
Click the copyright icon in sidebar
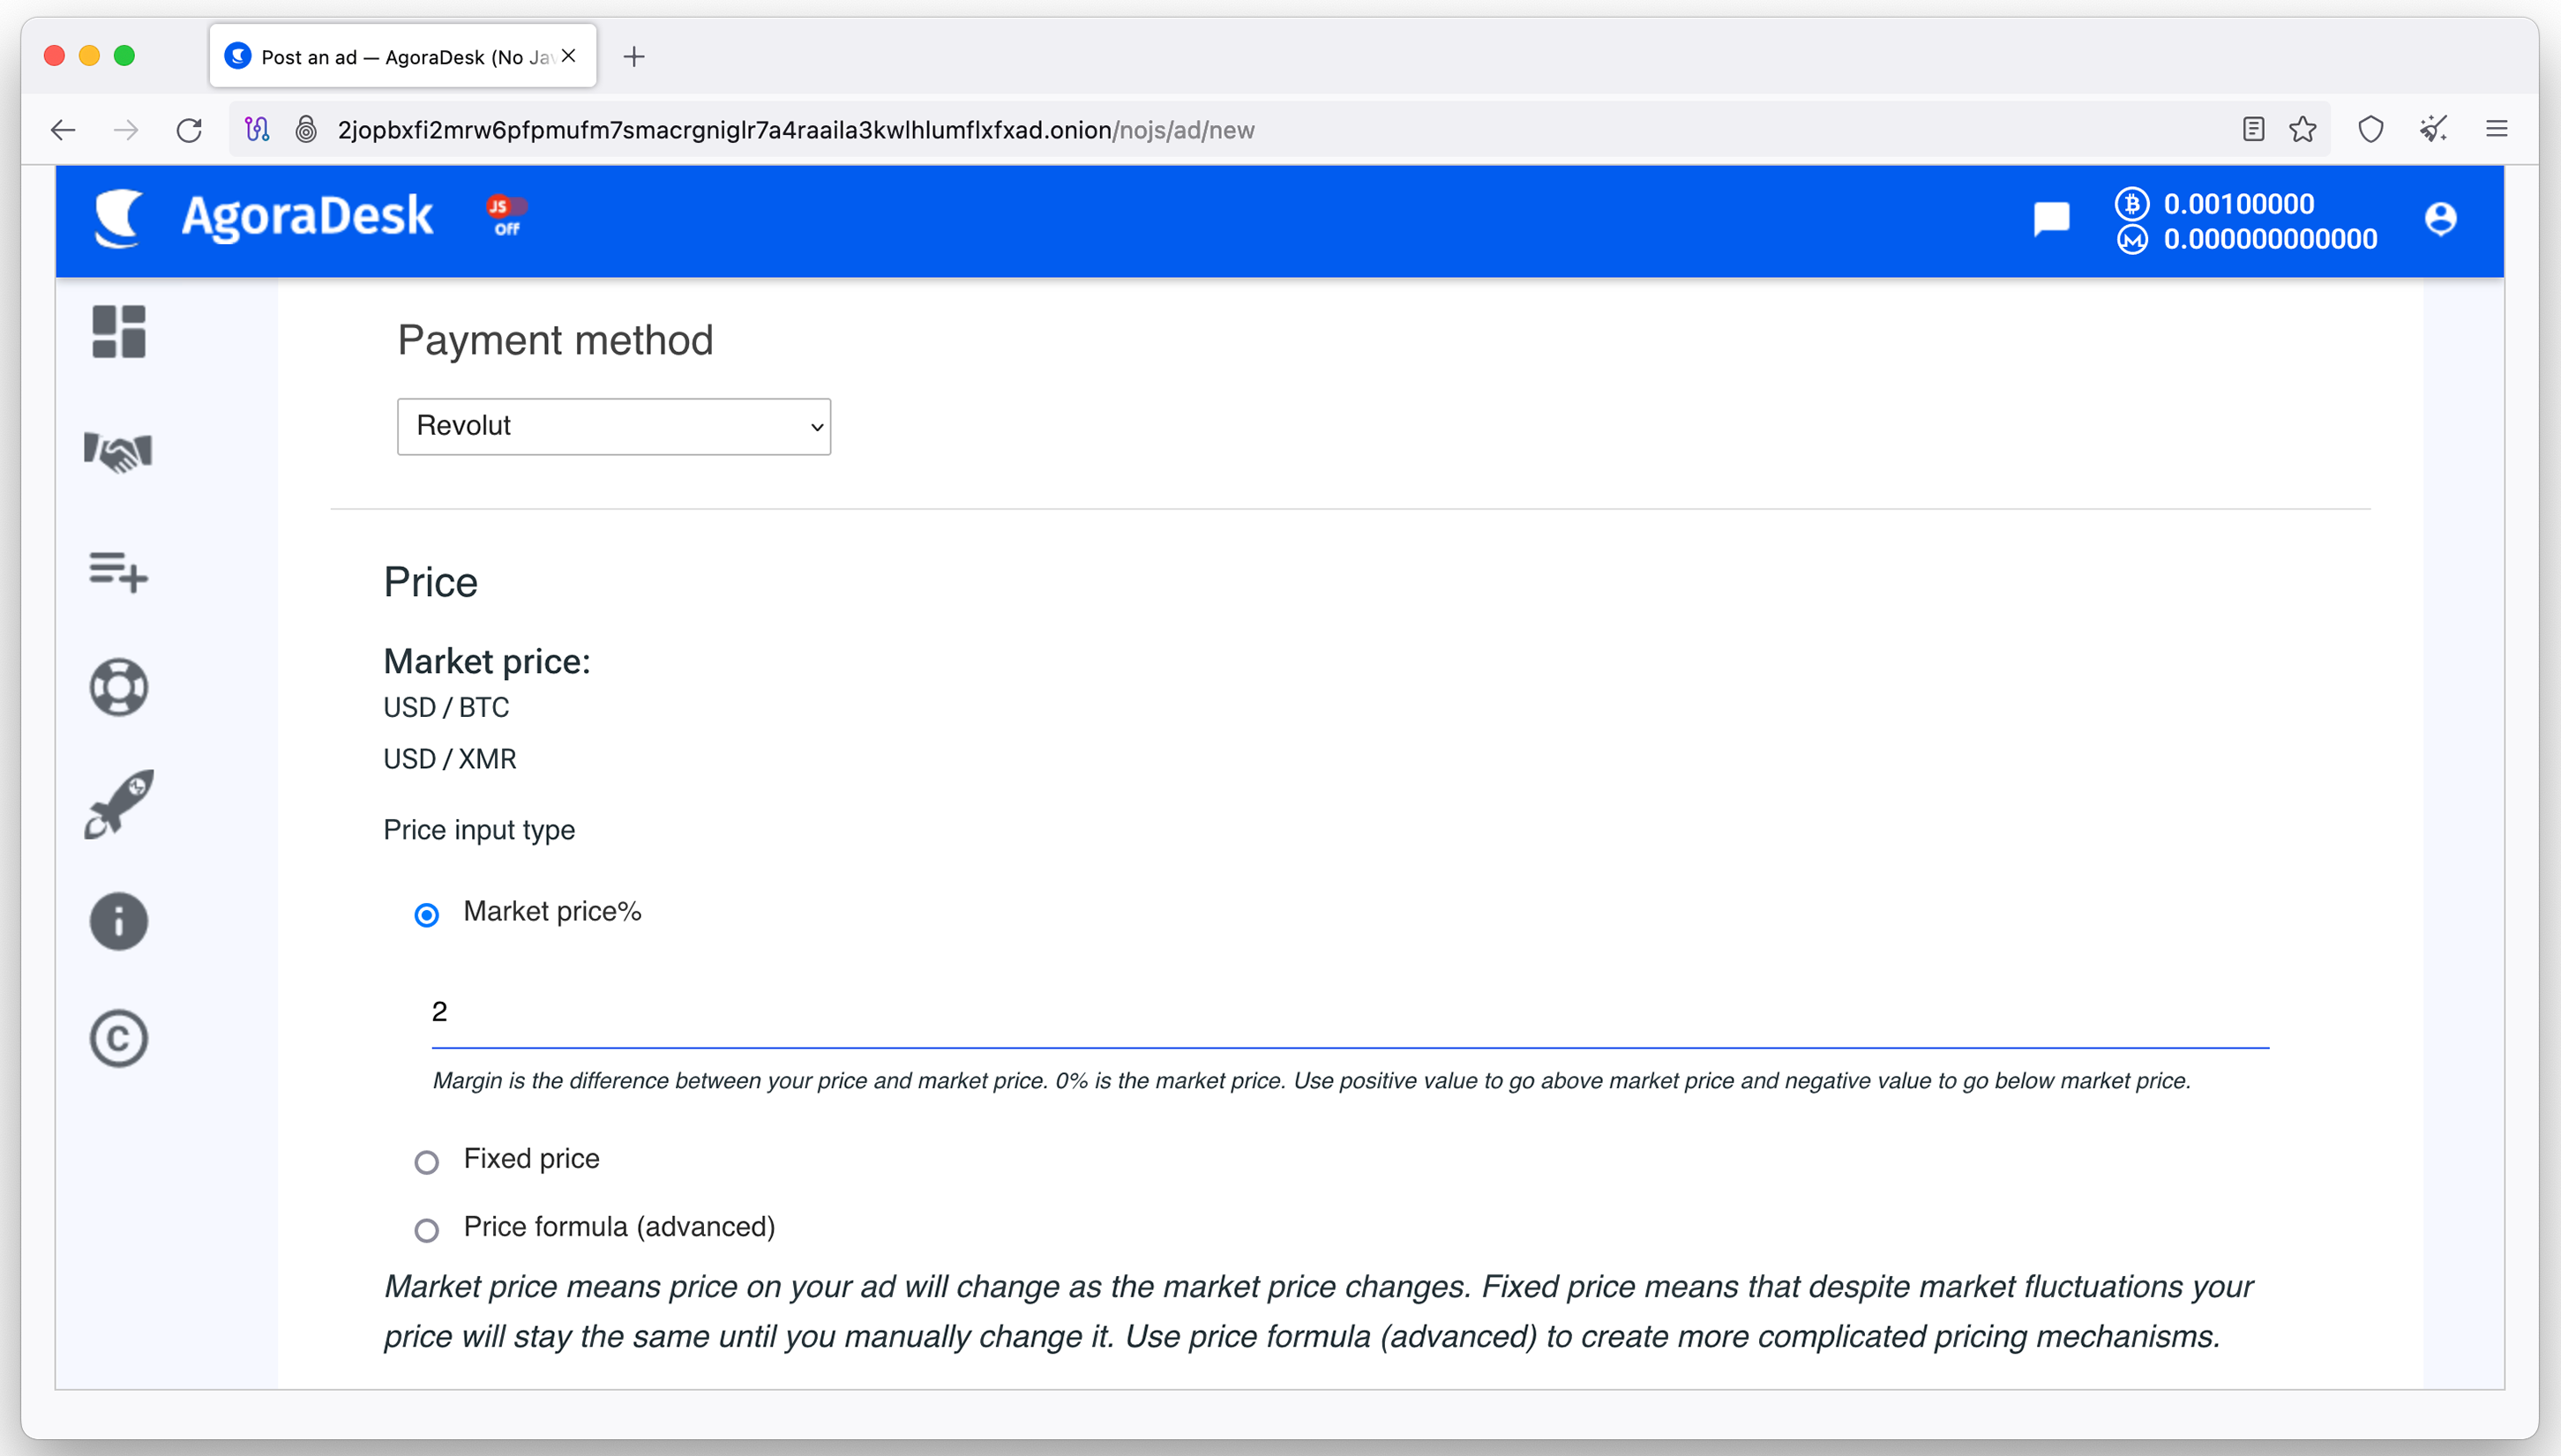click(119, 1038)
